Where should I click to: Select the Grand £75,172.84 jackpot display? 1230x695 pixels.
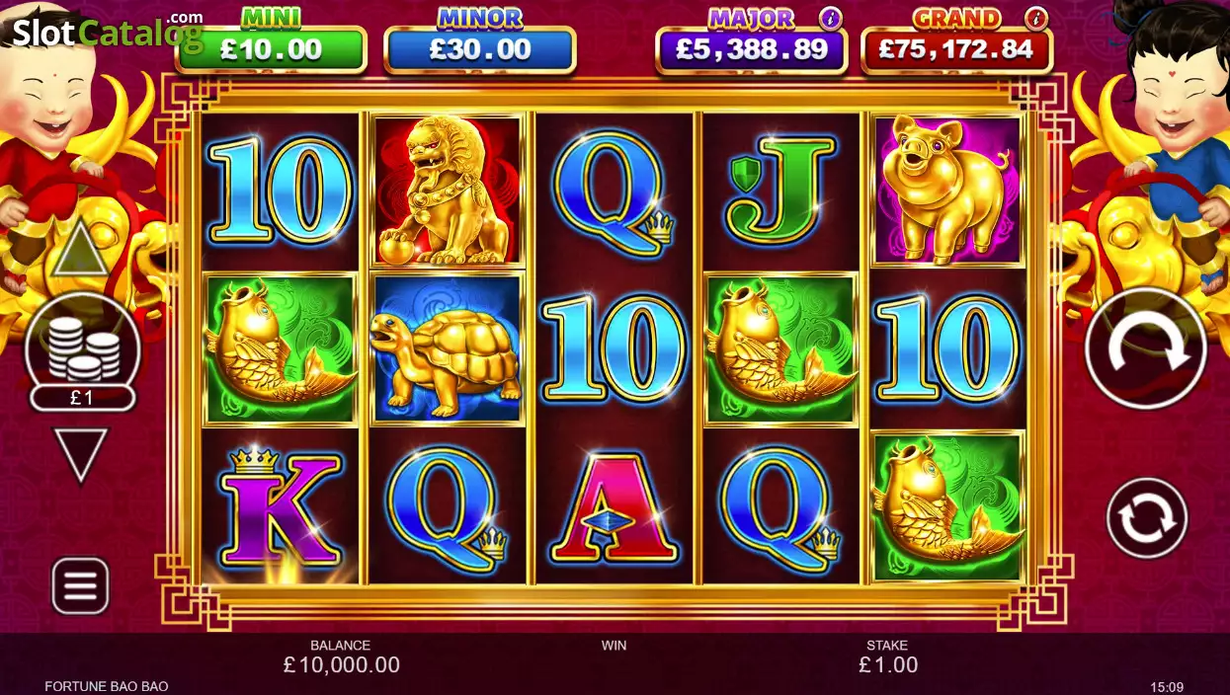[956, 50]
